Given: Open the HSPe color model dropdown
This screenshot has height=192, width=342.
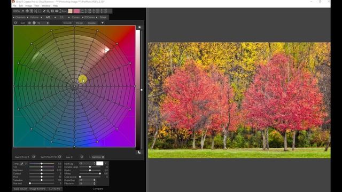Looking at the screenshot, I should click(x=18, y=11).
